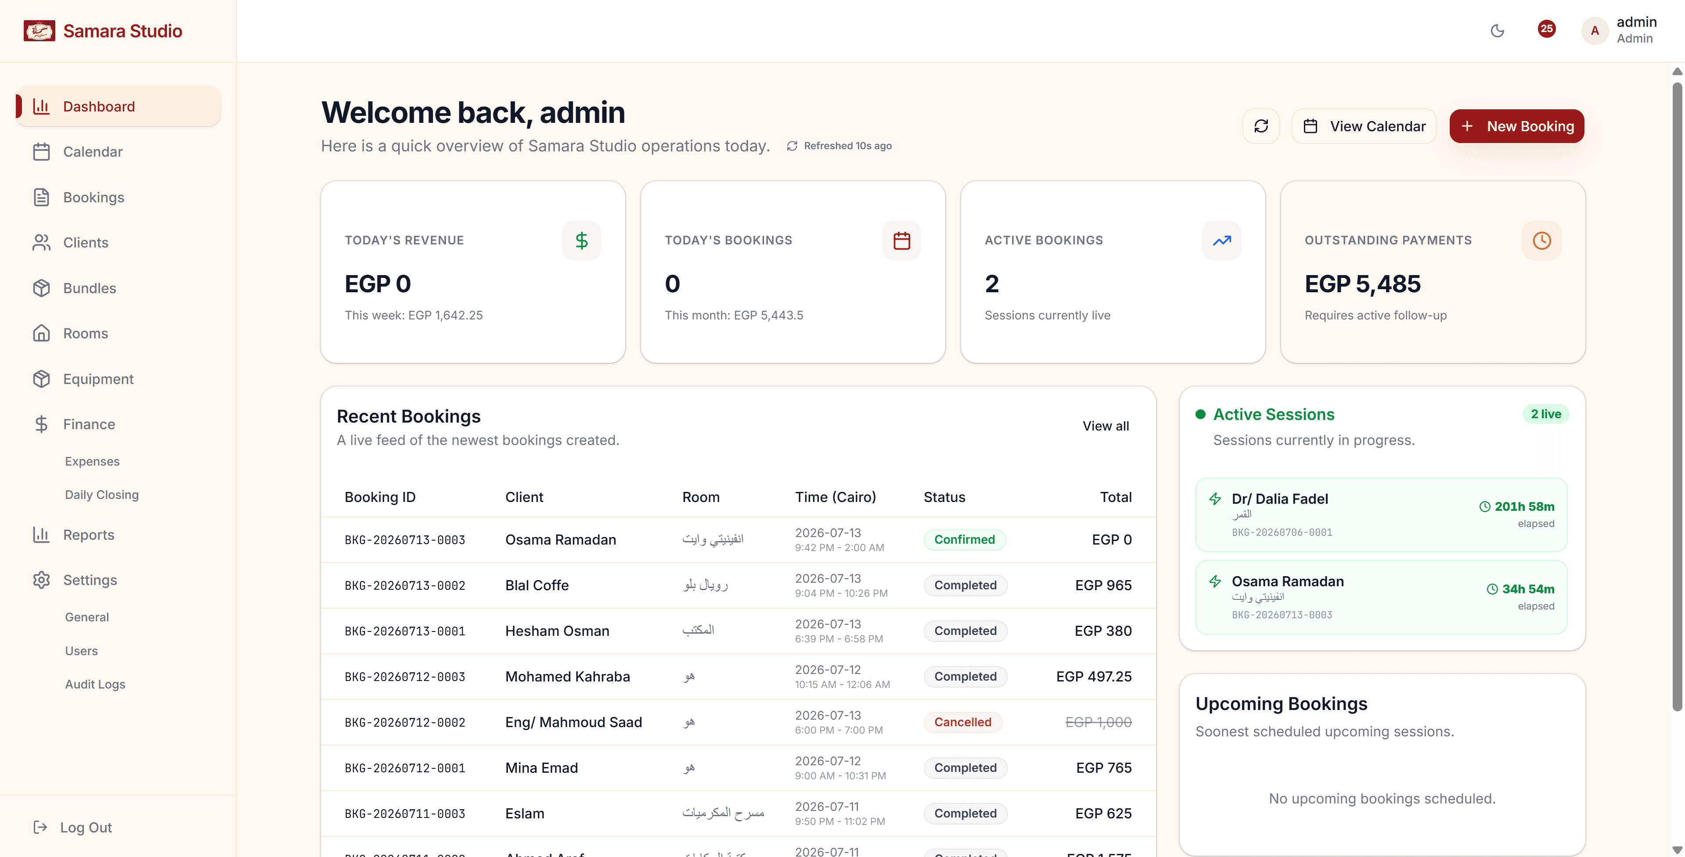Click the Settings gear sidebar icon
Viewport: 1685px width, 857px height.
click(x=41, y=580)
